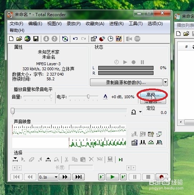Click the New icon in playlist window
Viewport: 194px width, 195px height.
179,34
